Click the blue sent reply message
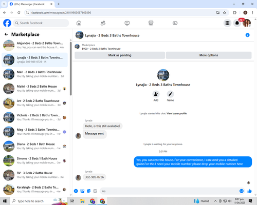 [x=193, y=162]
